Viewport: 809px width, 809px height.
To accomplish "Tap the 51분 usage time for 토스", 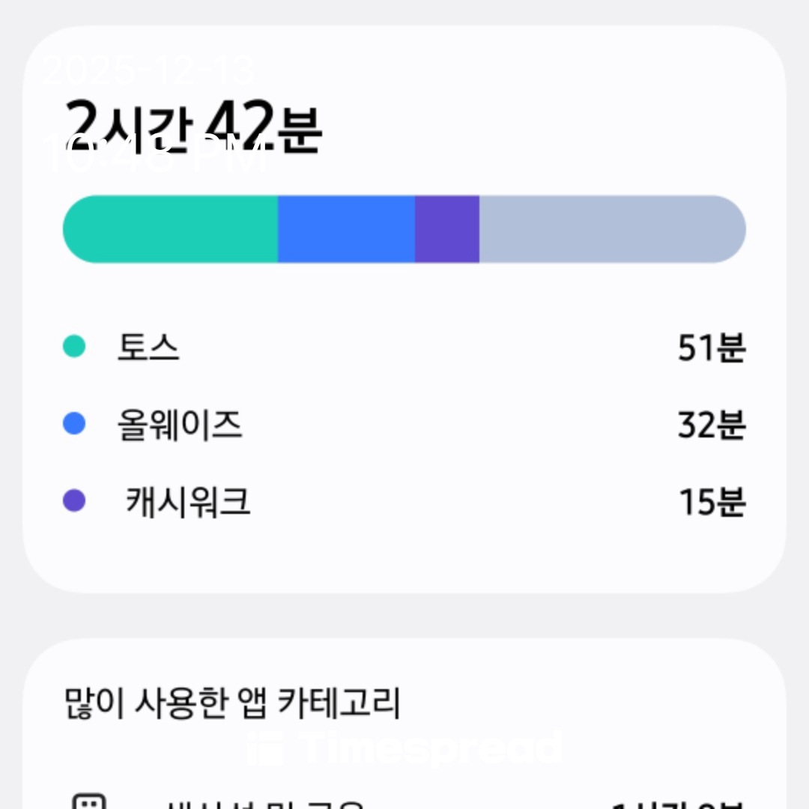I will [x=712, y=348].
